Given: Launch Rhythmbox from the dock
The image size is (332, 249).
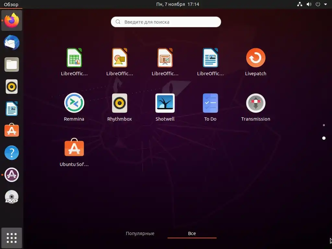Looking at the screenshot, I should click(x=12, y=87).
